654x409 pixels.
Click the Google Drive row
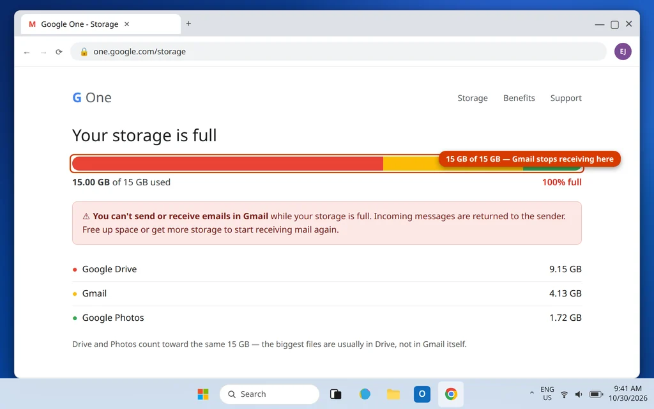click(x=327, y=269)
